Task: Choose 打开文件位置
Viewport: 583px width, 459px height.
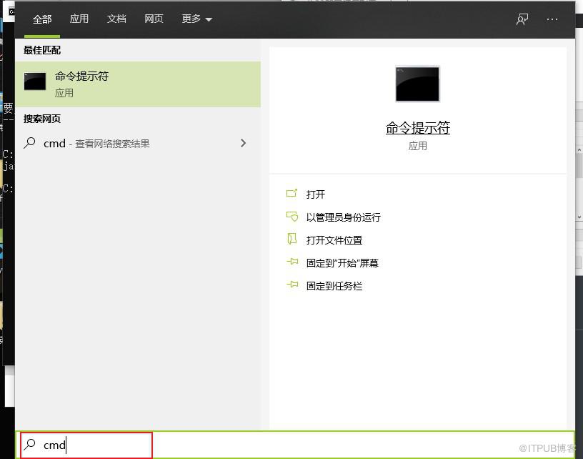Action: [334, 240]
